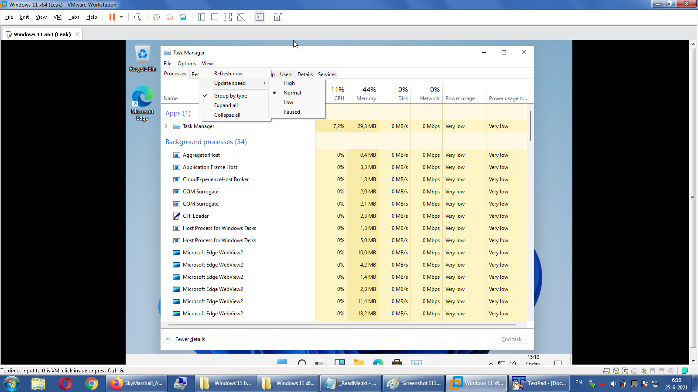698x392 pixels.
Task: Expand the Task Manager process row
Action: click(166, 126)
